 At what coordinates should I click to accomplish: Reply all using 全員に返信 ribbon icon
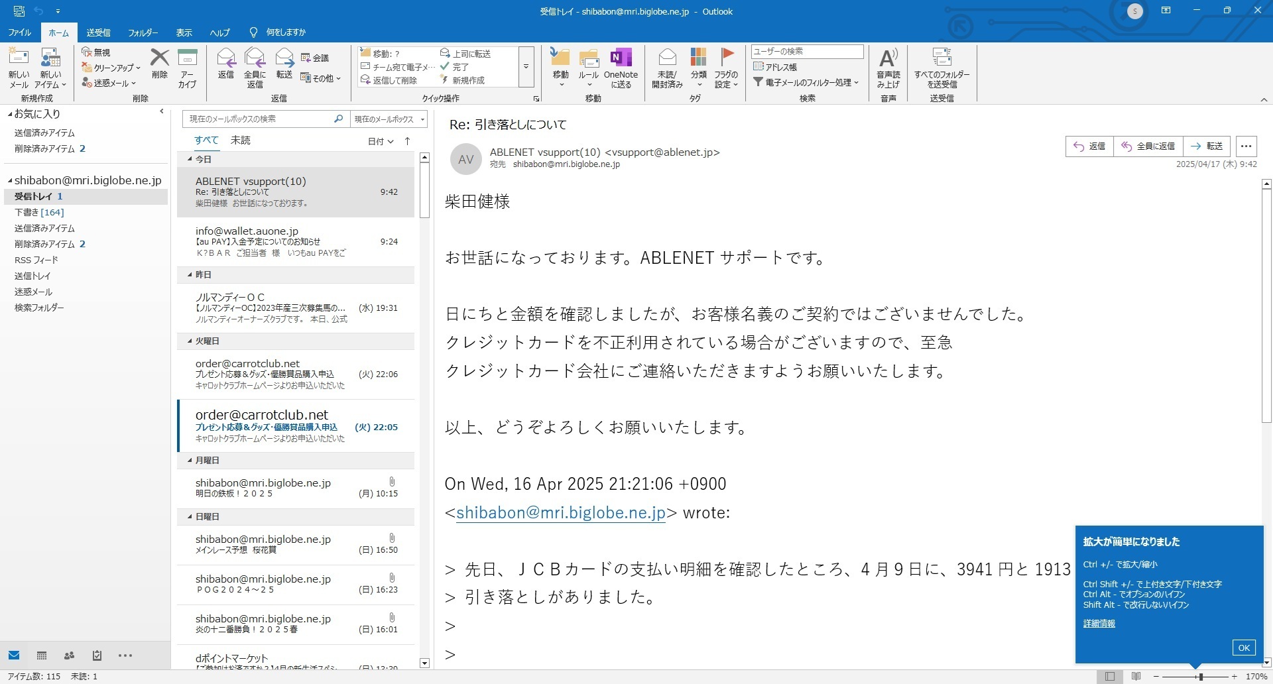255,68
